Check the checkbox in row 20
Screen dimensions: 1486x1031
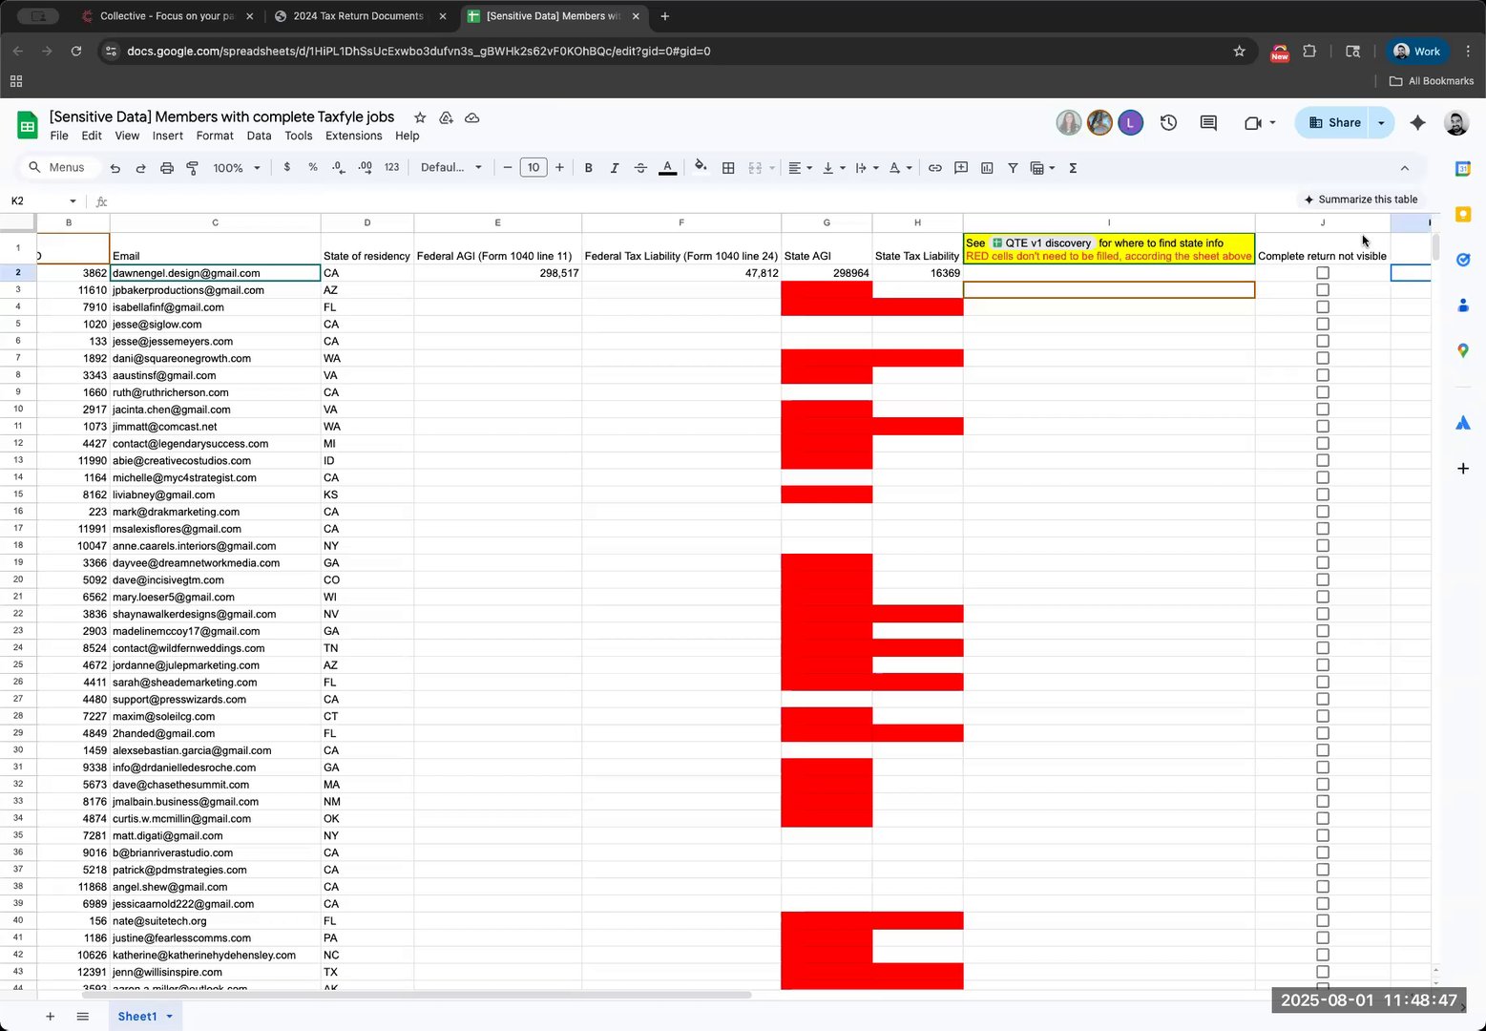[x=1323, y=579]
